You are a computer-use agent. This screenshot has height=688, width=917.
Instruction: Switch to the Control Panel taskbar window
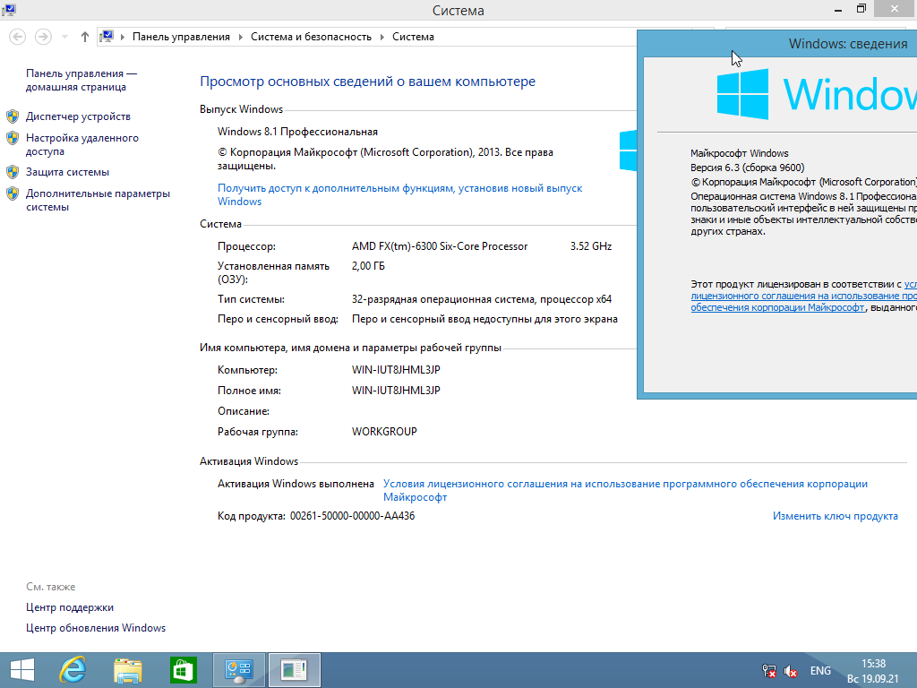click(x=238, y=670)
